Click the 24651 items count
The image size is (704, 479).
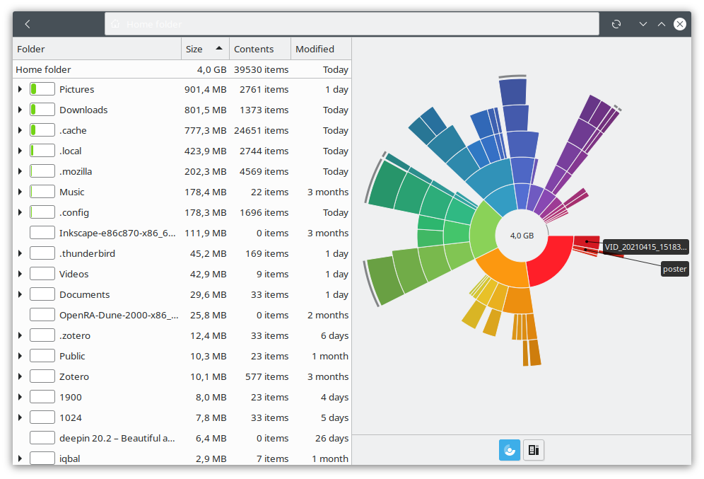pos(262,130)
